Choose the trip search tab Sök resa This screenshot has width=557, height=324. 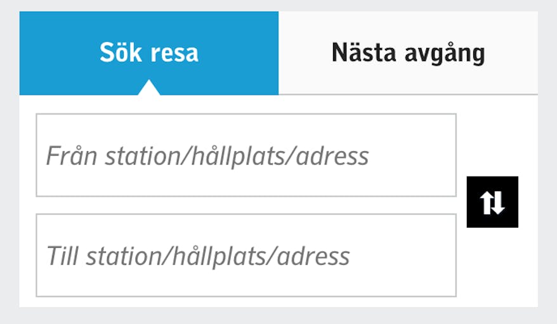point(149,53)
